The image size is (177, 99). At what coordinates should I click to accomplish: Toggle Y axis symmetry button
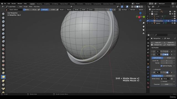click(x=113, y=10)
